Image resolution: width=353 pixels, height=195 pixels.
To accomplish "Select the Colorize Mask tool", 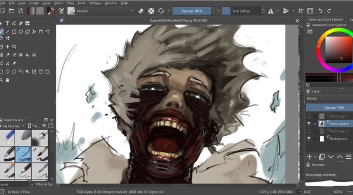I will coord(14,55).
